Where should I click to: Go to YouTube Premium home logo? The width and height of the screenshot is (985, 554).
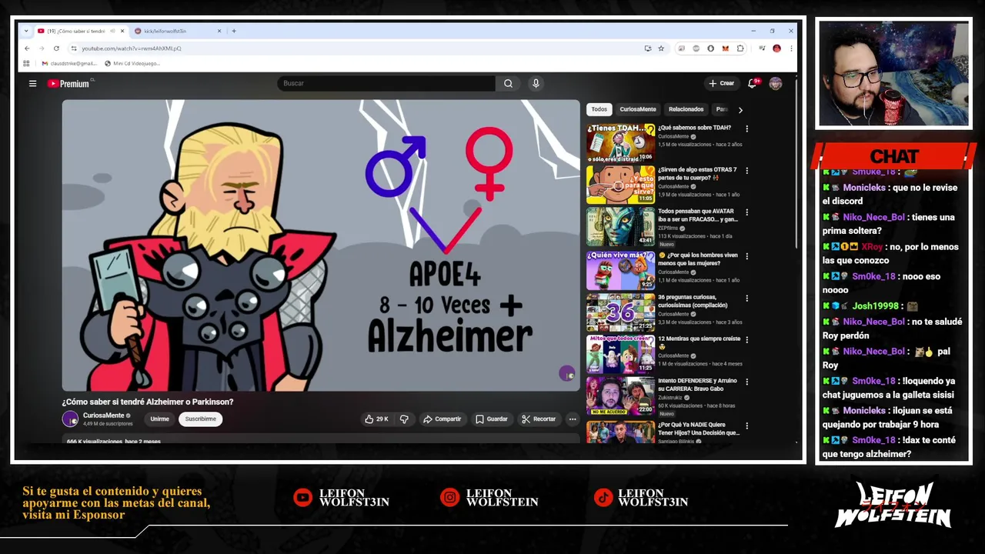(x=70, y=83)
